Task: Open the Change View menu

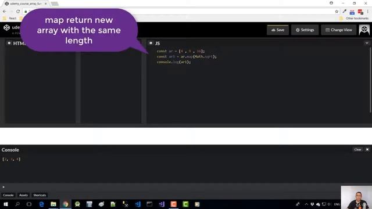Action: coord(338,30)
